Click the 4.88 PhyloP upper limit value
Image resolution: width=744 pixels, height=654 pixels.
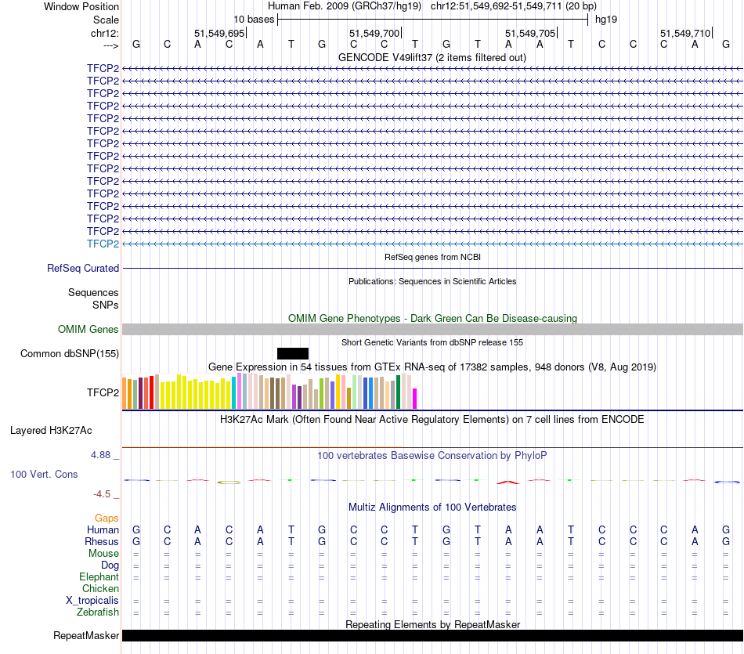point(100,455)
